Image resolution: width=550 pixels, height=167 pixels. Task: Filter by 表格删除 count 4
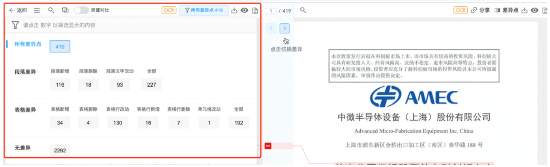coord(88,122)
